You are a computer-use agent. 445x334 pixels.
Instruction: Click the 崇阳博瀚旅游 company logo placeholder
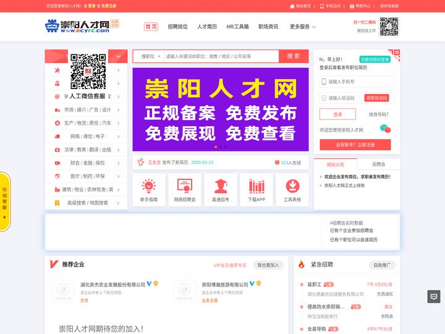[184, 291]
